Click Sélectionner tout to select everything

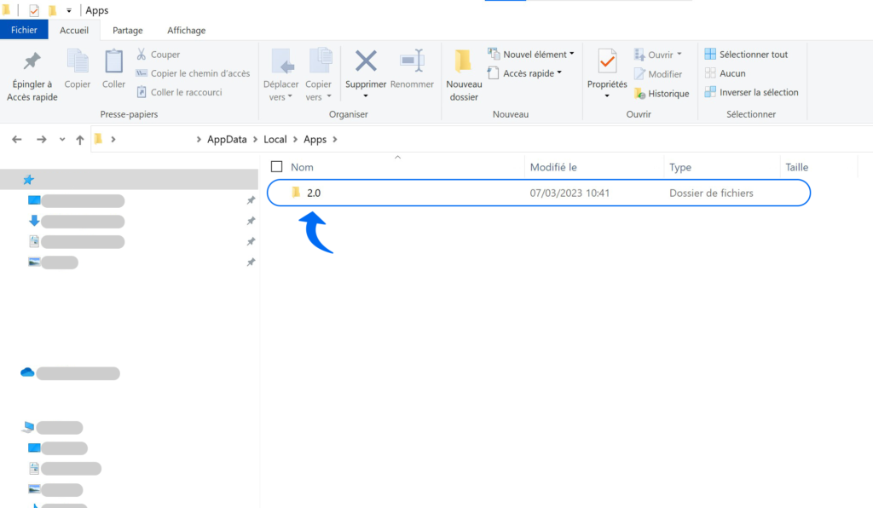(x=750, y=54)
